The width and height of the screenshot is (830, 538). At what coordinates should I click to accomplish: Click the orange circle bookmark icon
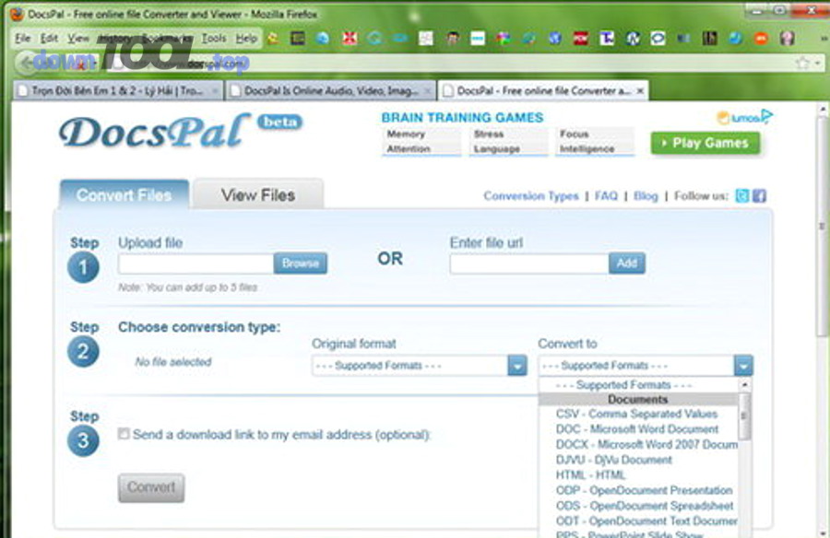point(761,38)
